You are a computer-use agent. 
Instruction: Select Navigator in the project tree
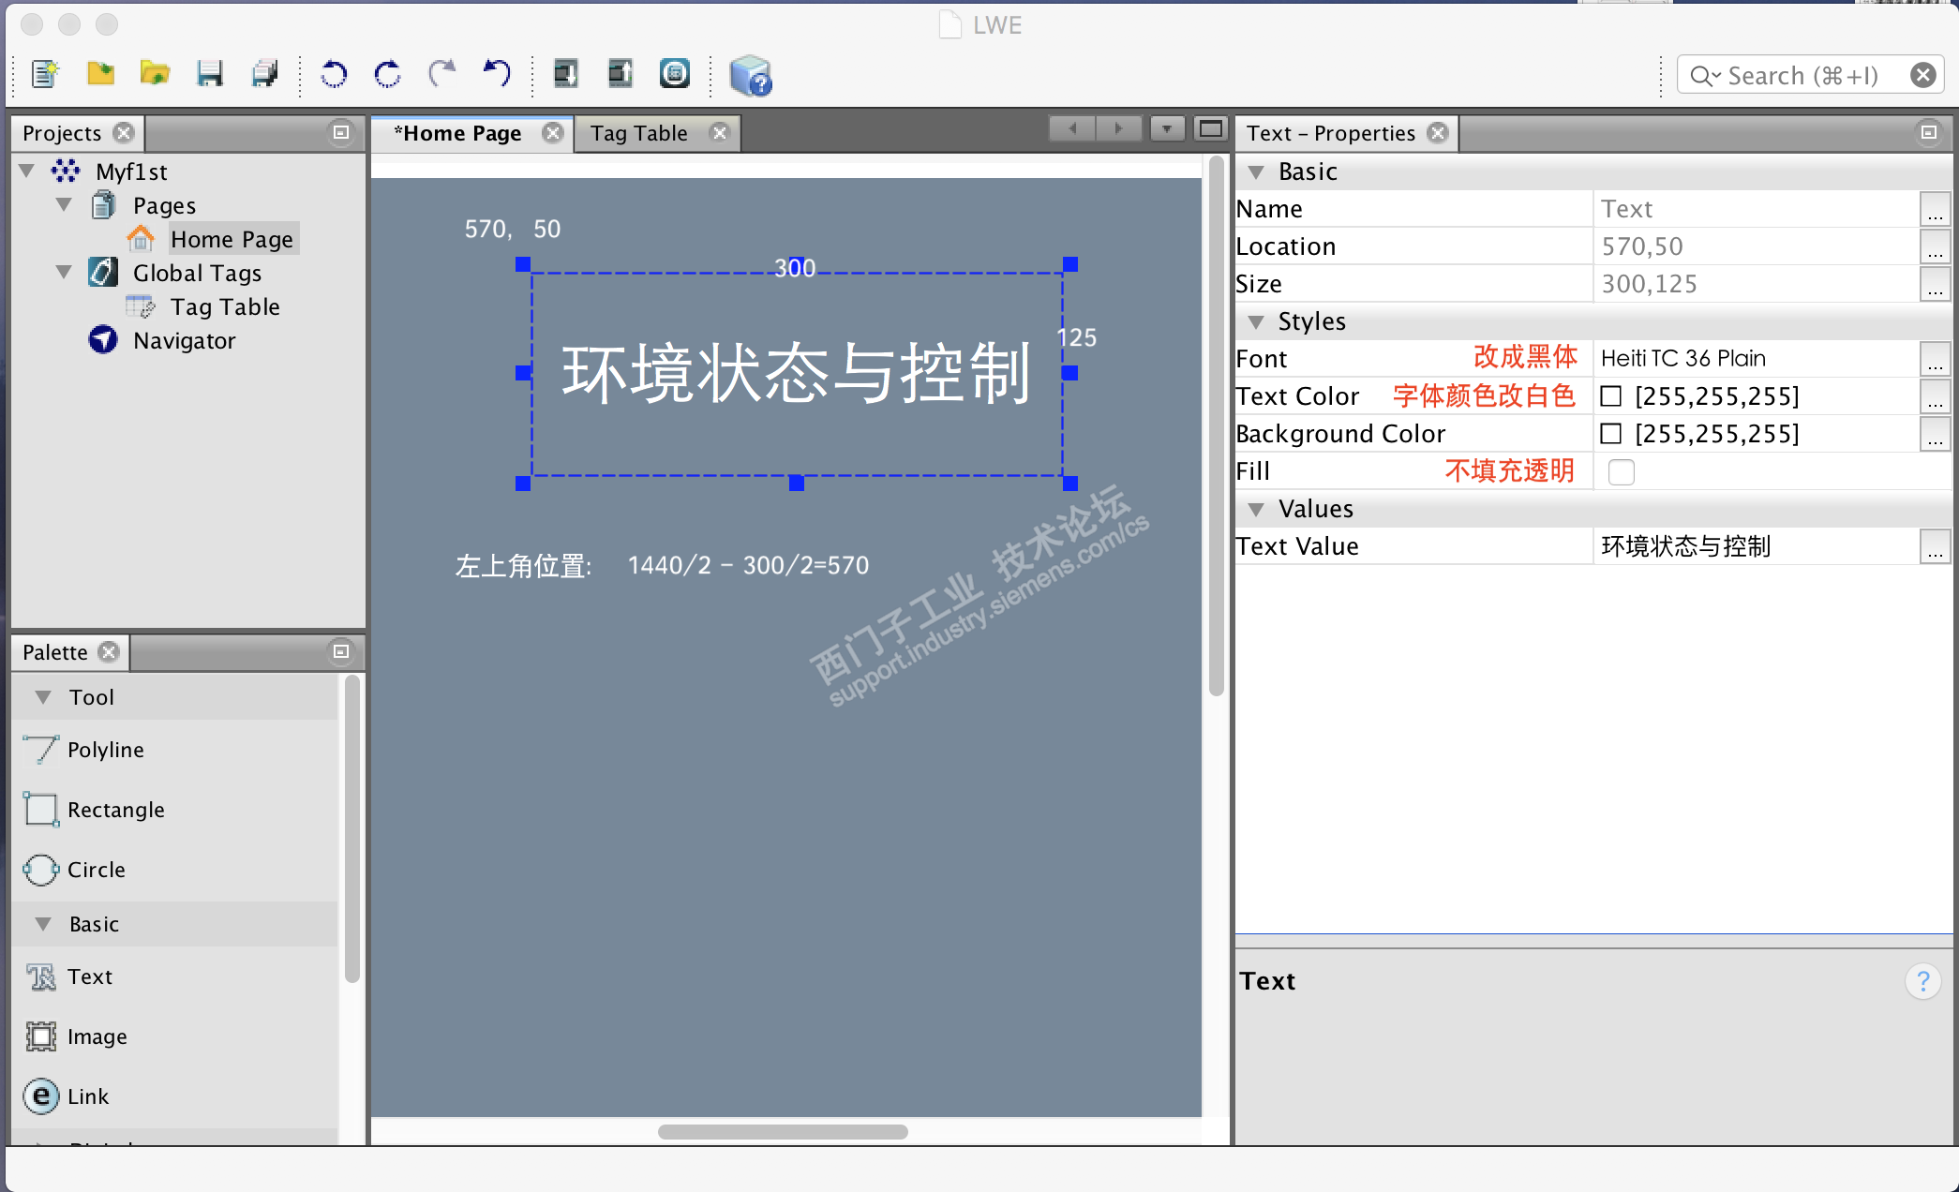(x=184, y=341)
